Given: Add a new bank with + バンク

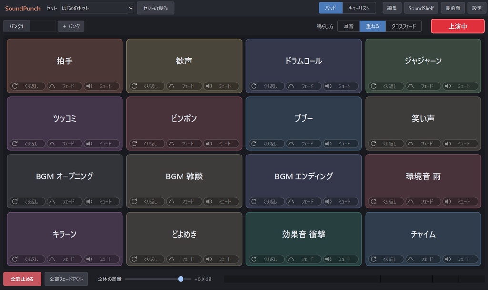Looking at the screenshot, I should (x=71, y=26).
